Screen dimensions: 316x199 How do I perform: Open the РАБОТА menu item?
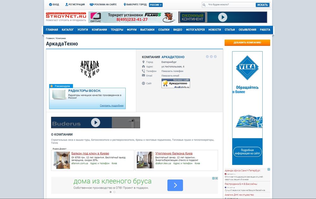tap(265, 30)
